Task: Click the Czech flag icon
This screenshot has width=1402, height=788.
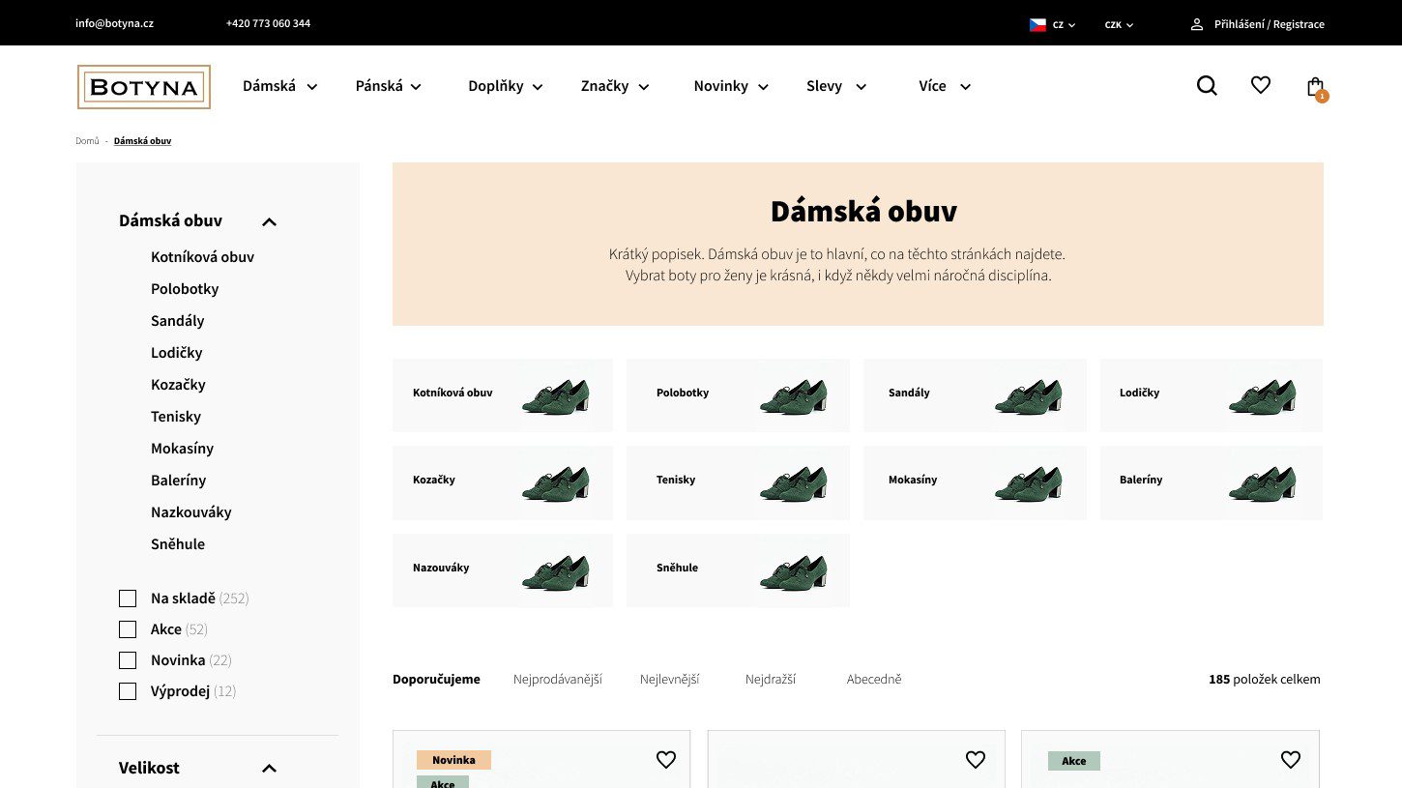Action: click(1037, 25)
